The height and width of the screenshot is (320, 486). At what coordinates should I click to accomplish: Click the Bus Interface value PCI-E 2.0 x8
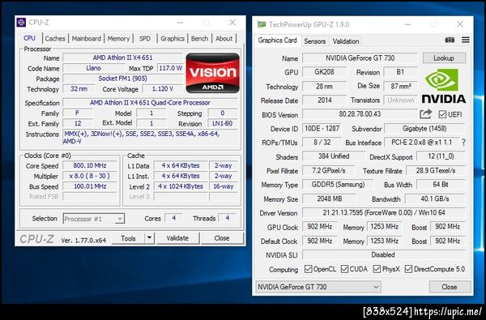point(421,143)
